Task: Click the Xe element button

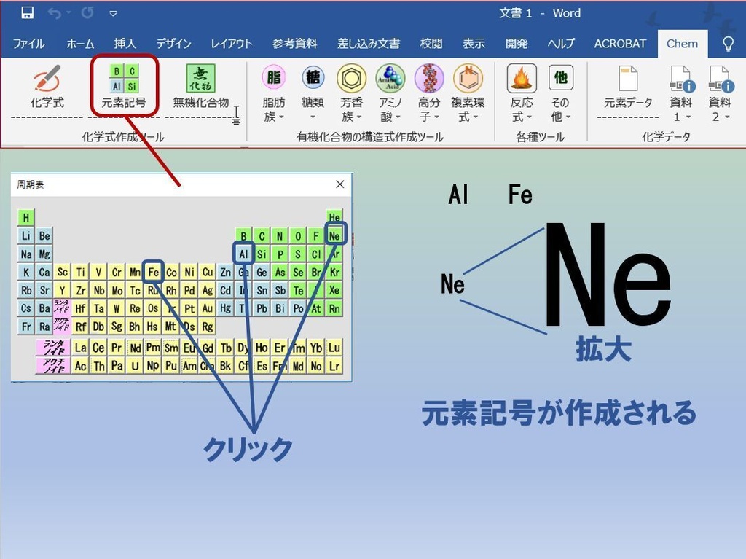Action: [334, 290]
